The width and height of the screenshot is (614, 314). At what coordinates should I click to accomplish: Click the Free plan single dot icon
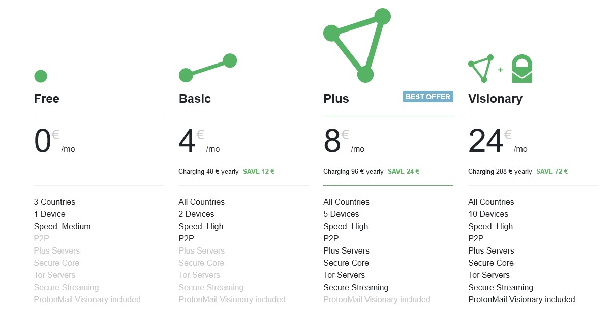[x=41, y=76]
